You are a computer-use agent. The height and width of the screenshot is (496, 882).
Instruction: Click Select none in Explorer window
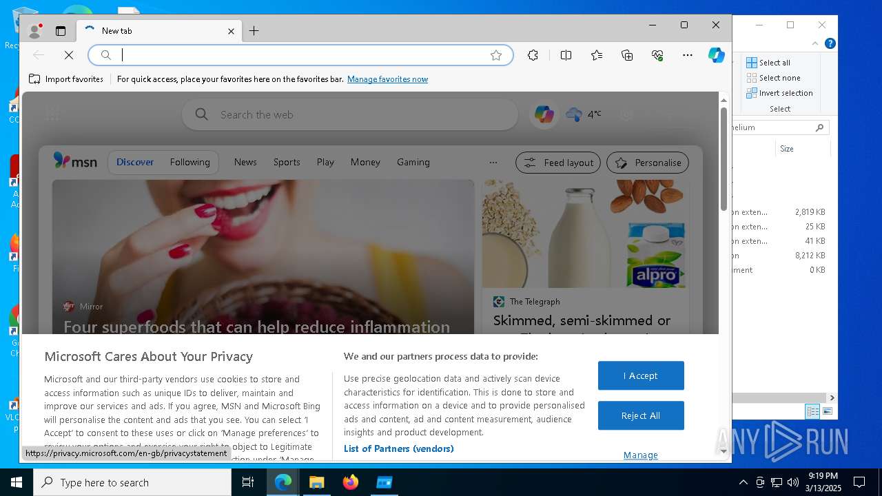773,78
